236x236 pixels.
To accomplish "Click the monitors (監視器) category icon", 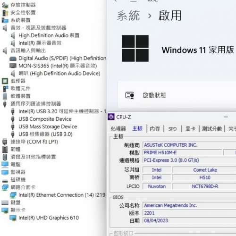I will 5,172.
